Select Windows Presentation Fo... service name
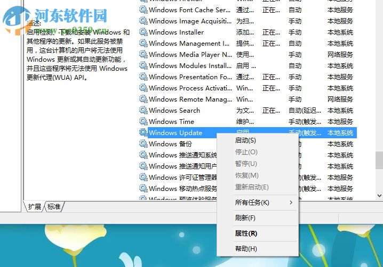 coord(190,77)
